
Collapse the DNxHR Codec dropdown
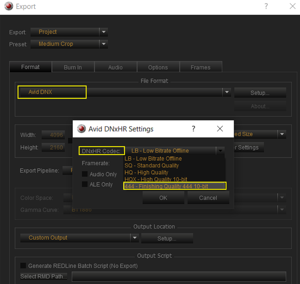[x=220, y=151]
